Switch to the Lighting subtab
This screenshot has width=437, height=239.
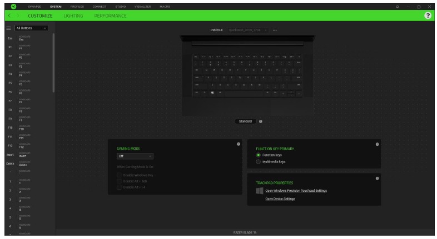tap(73, 16)
